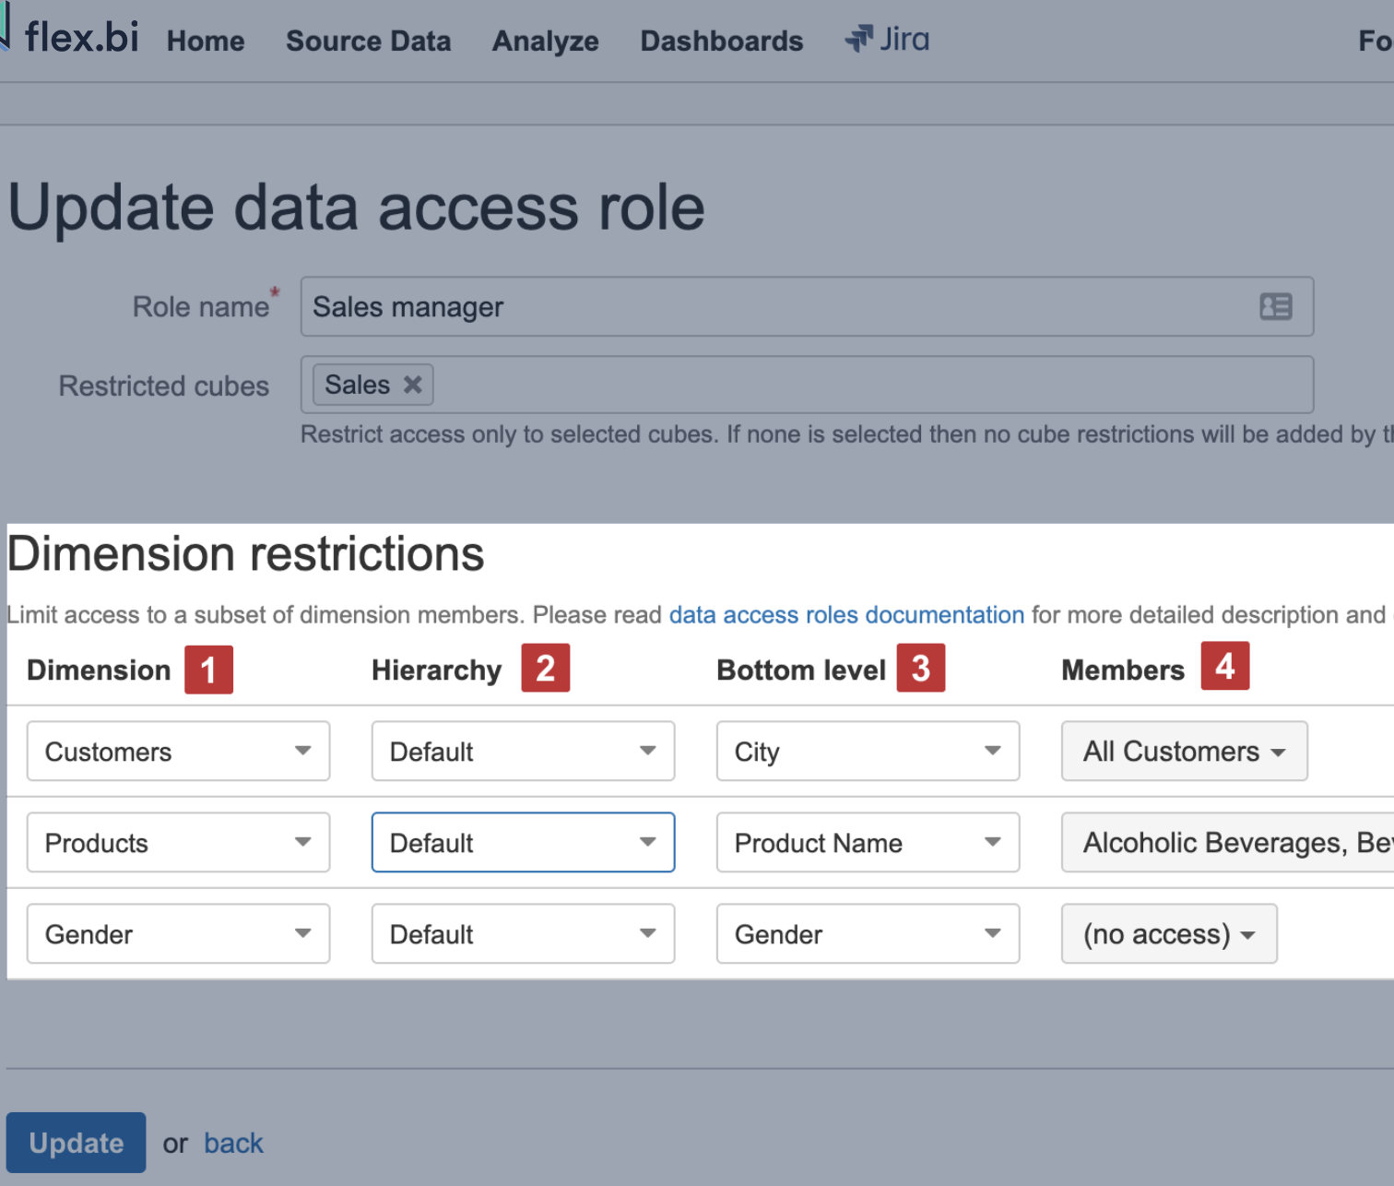The image size is (1394, 1186).
Task: Open the Customers dimension dropdown
Action: click(178, 752)
